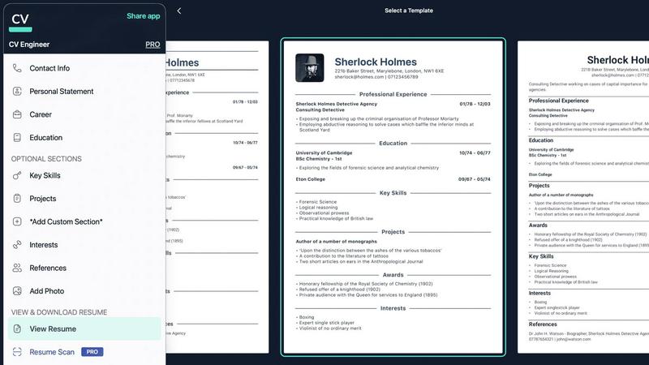
Task: Choose the right resume template
Action: click(583, 197)
